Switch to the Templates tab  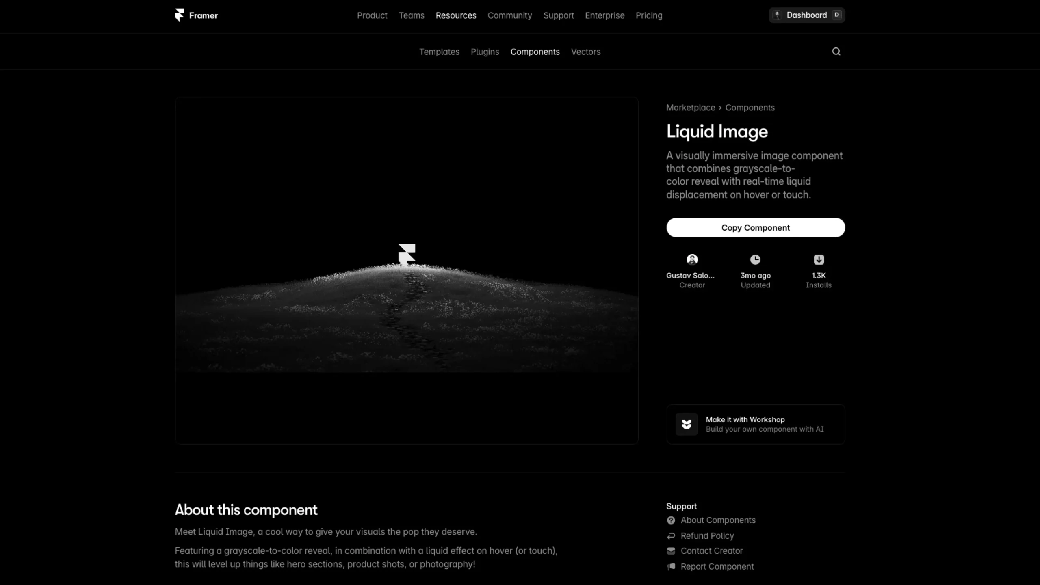coord(439,52)
